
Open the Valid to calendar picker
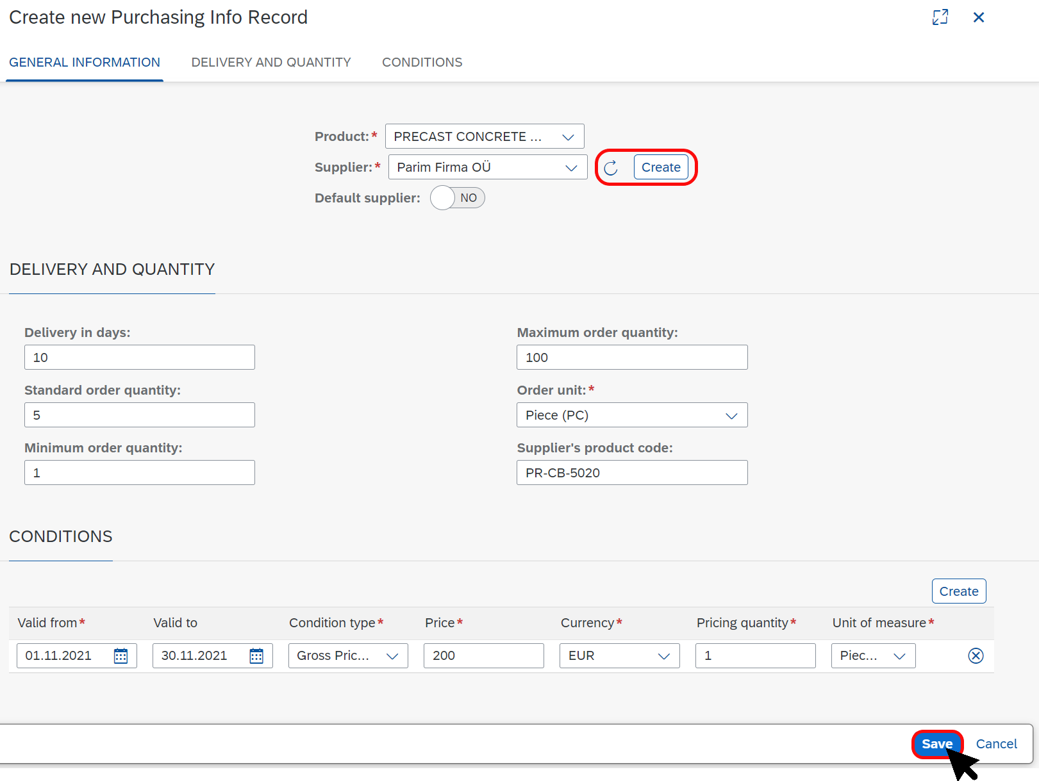click(x=256, y=655)
